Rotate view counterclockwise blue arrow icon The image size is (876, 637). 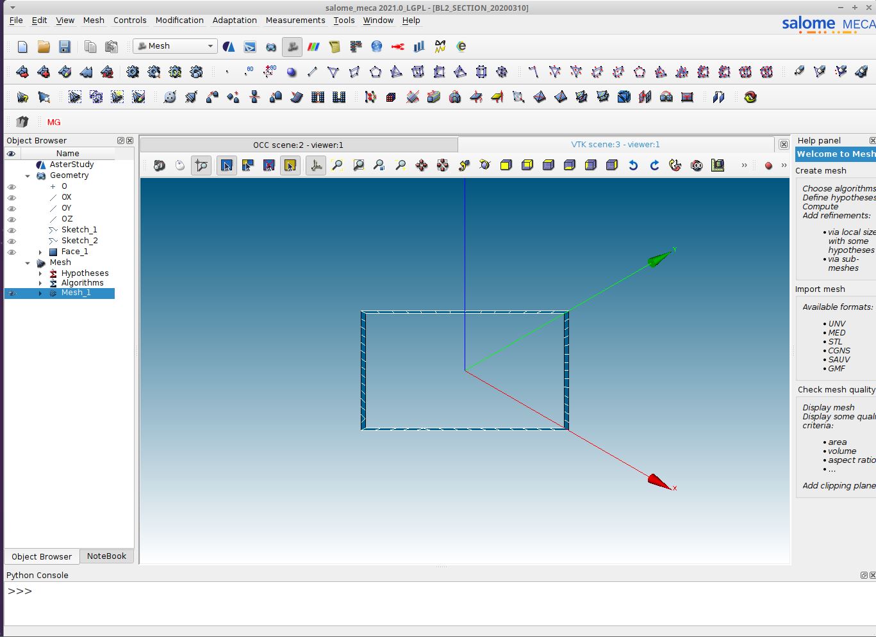click(633, 165)
